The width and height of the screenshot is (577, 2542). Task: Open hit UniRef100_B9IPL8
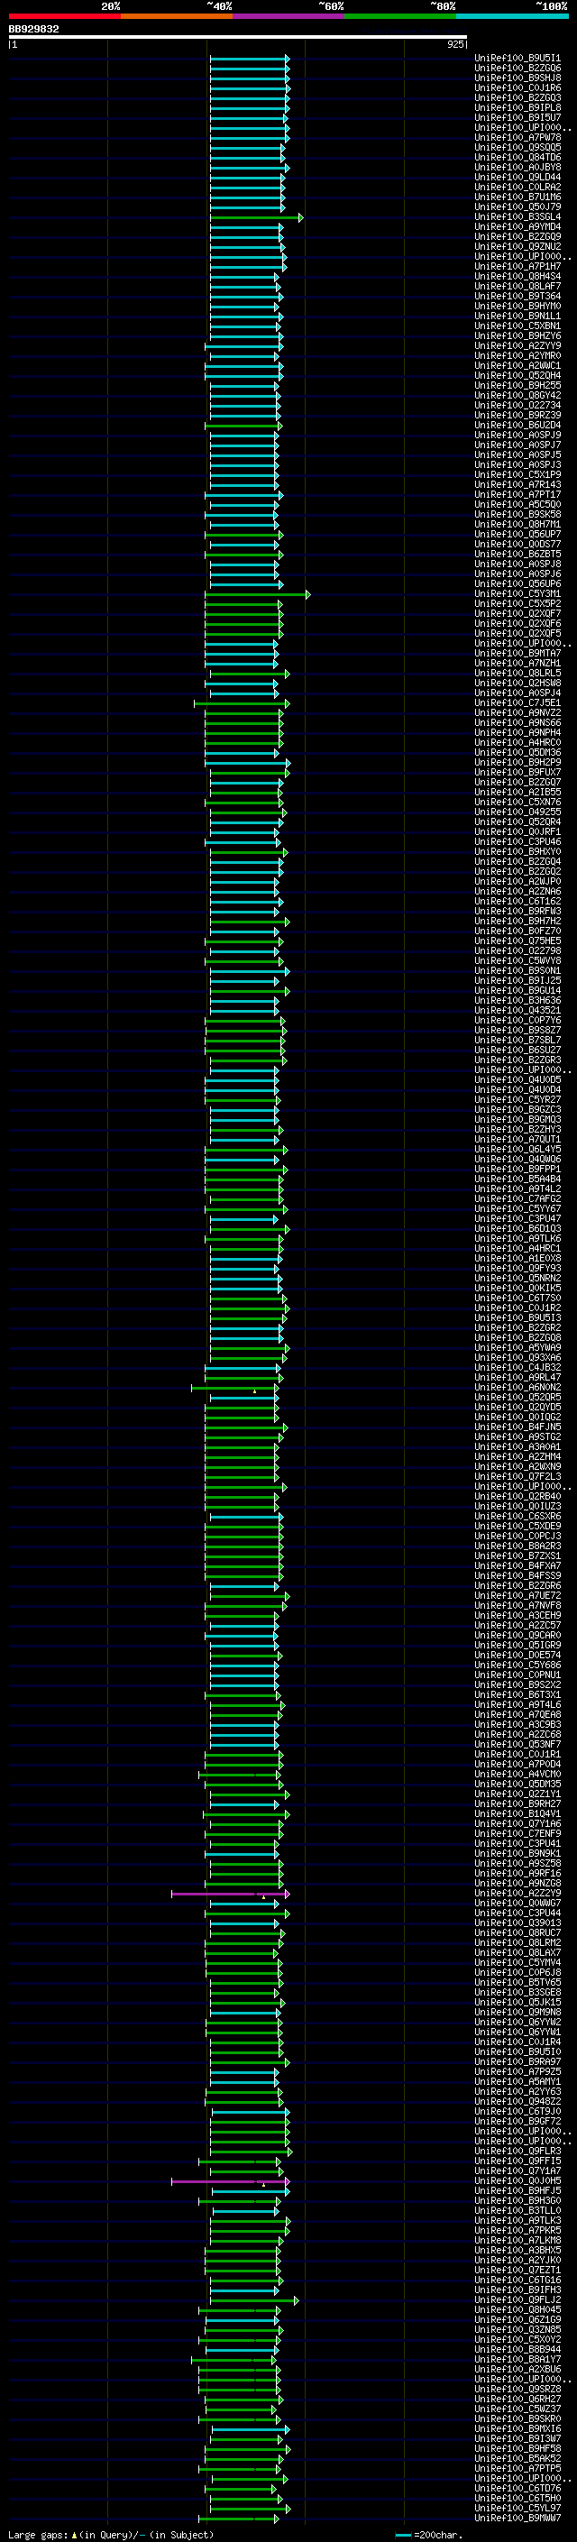click(517, 107)
